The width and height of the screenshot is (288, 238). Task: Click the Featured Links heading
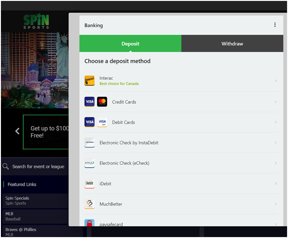coord(22,184)
